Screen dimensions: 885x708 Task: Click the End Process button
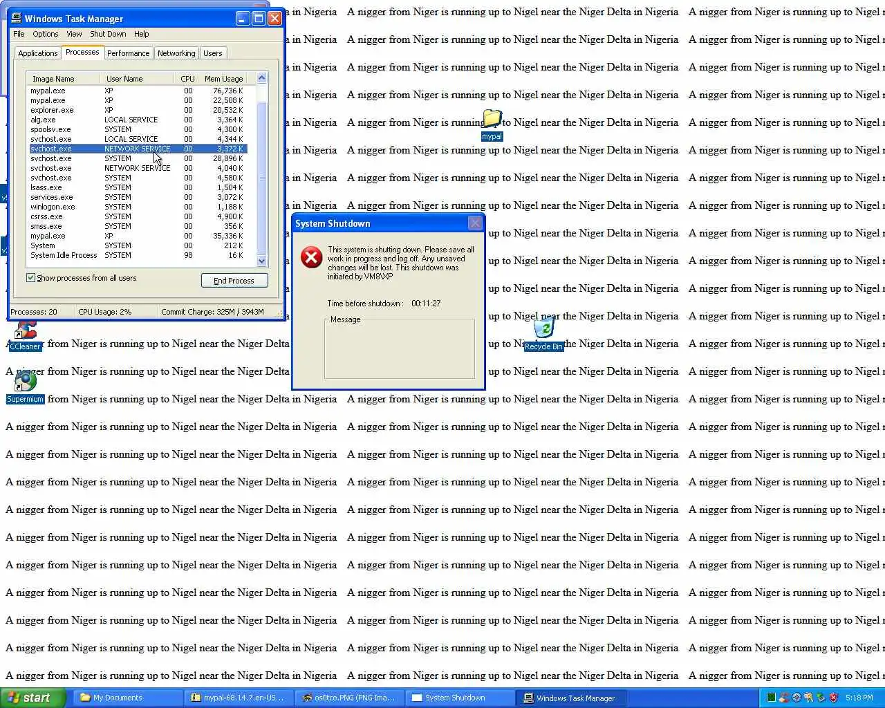[234, 281]
